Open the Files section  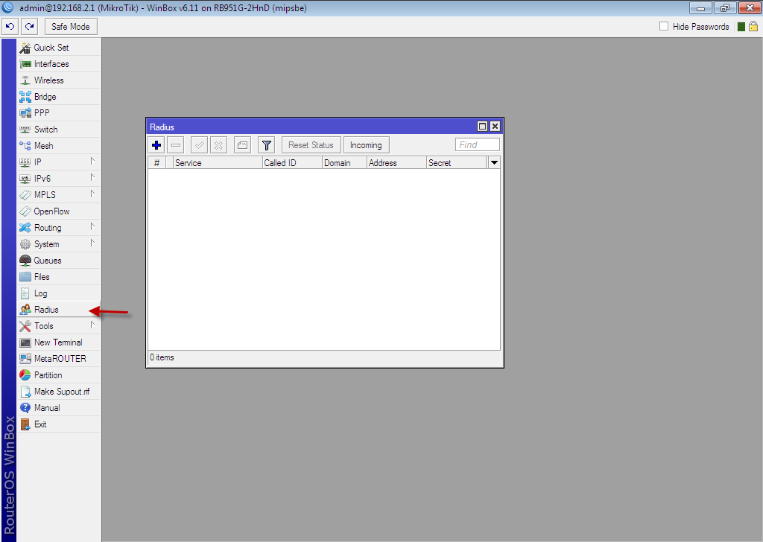[x=59, y=277]
